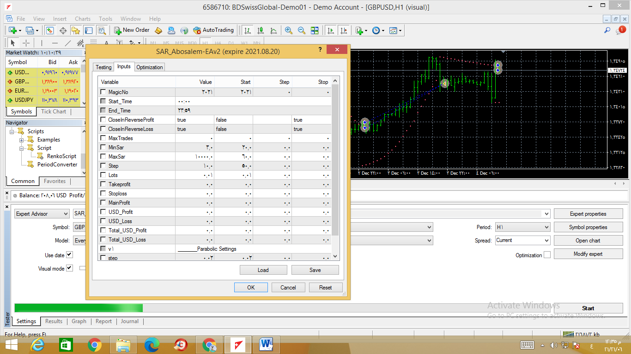Click the green tester progress bar
631x354 pixels.
79,308
